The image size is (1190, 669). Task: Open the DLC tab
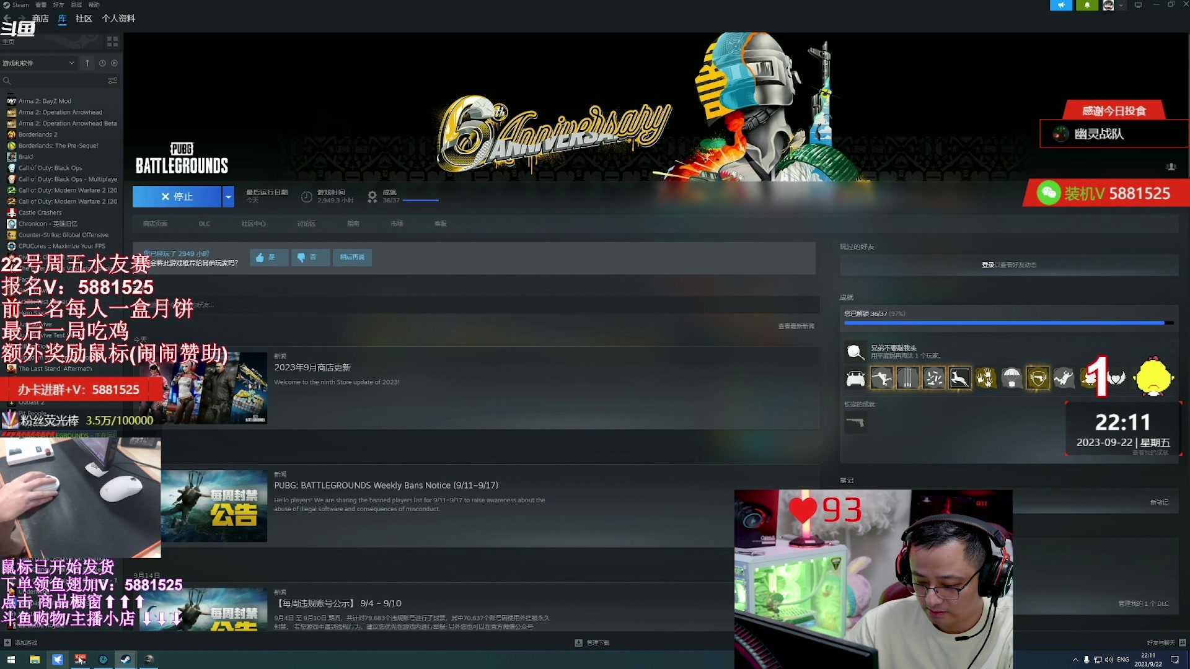(205, 224)
